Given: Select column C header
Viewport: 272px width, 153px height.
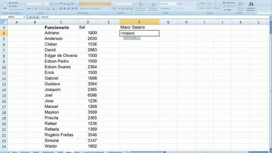Looking at the screenshot, I should tap(61, 22).
